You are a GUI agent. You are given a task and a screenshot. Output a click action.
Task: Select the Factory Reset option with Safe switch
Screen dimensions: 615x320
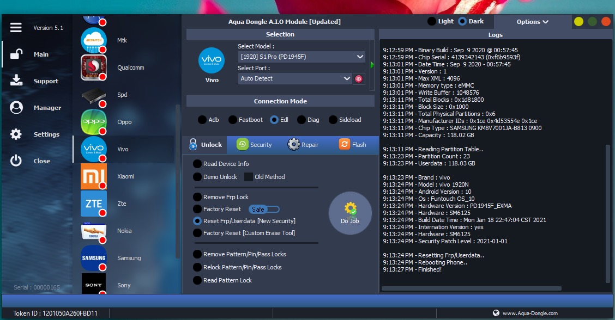click(x=217, y=209)
